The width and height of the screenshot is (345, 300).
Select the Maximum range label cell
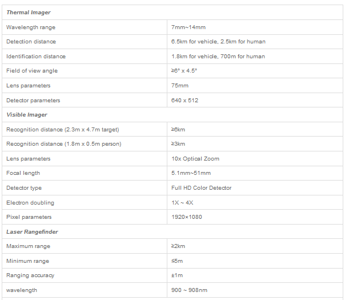coord(28,246)
